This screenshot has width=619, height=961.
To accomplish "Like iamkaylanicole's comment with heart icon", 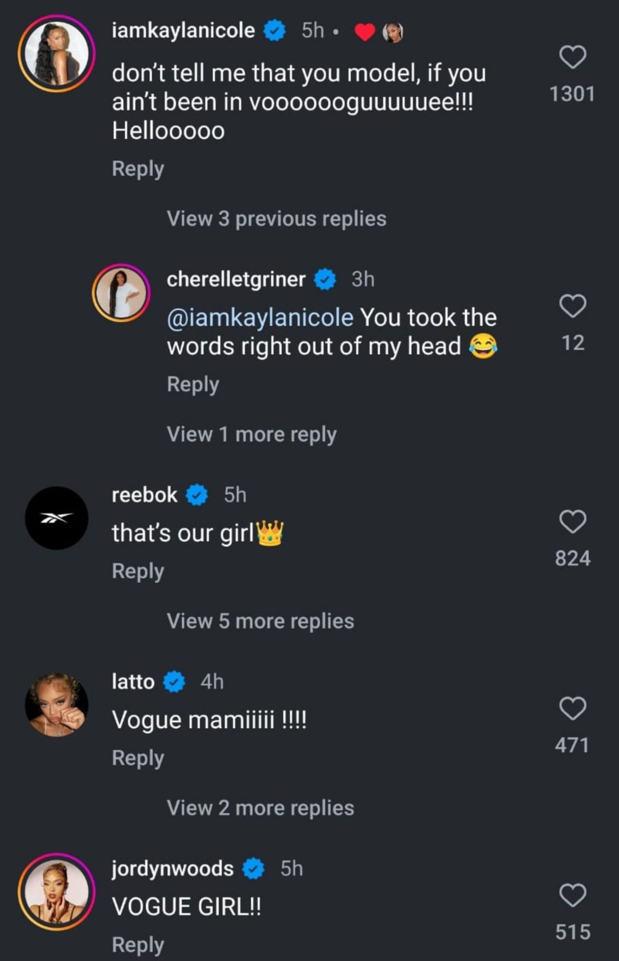I will 572,57.
